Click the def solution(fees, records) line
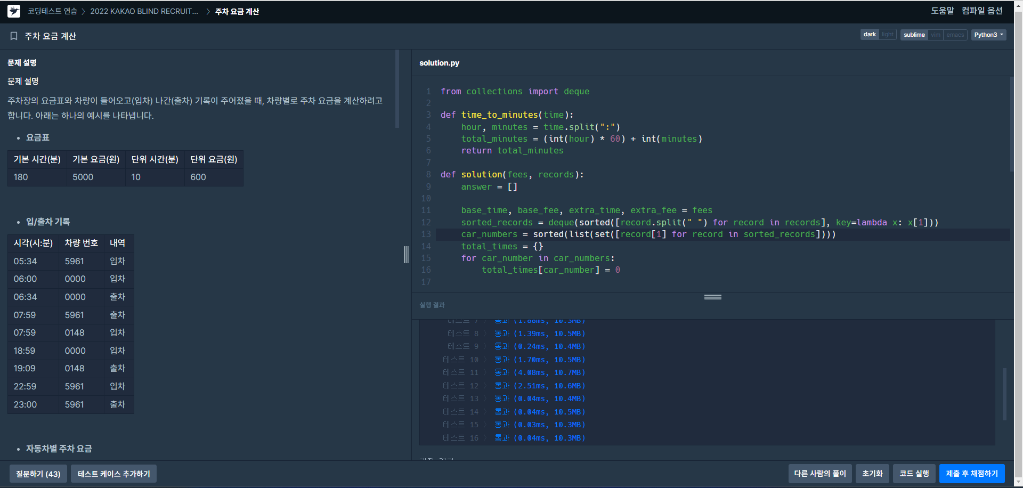1023x488 pixels. [x=512, y=175]
